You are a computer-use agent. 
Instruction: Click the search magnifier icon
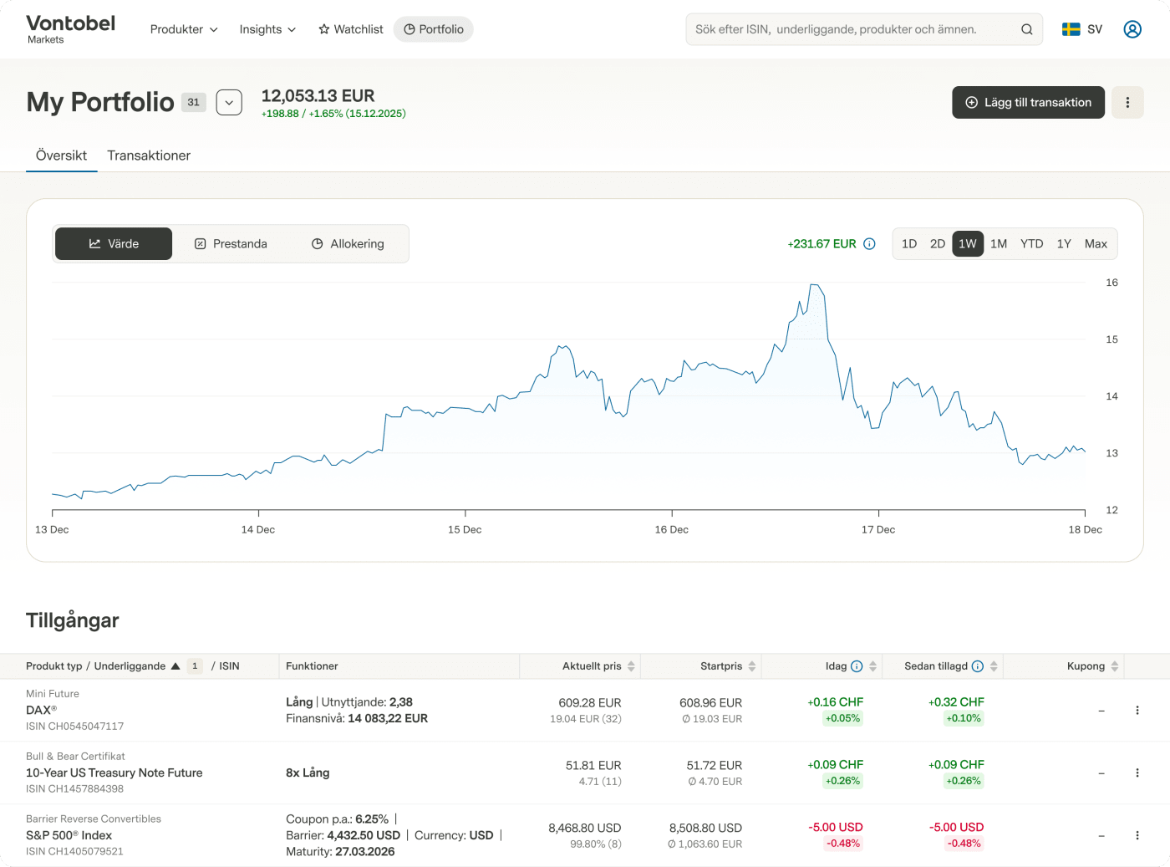(1026, 29)
